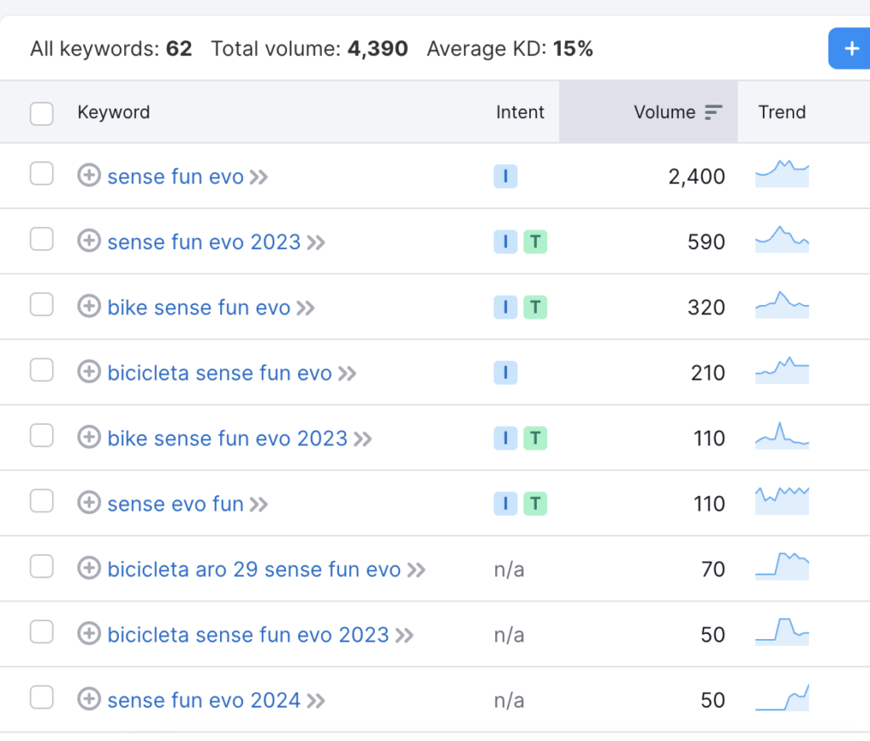Open the 'sense evo fun' keyword link
This screenshot has width=870, height=741.
175,504
